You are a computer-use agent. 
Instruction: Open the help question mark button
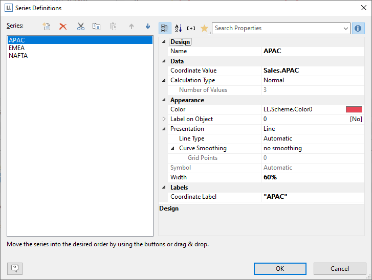coord(15,268)
